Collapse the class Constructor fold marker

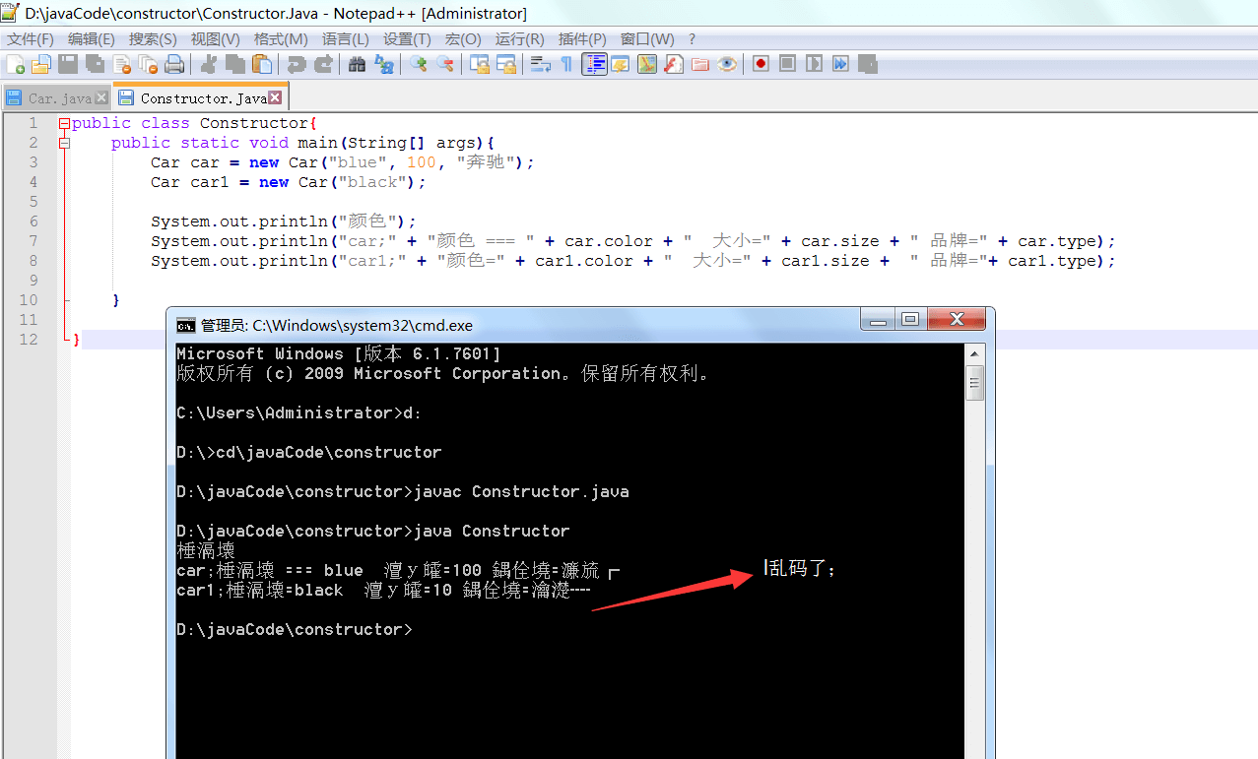(x=64, y=124)
